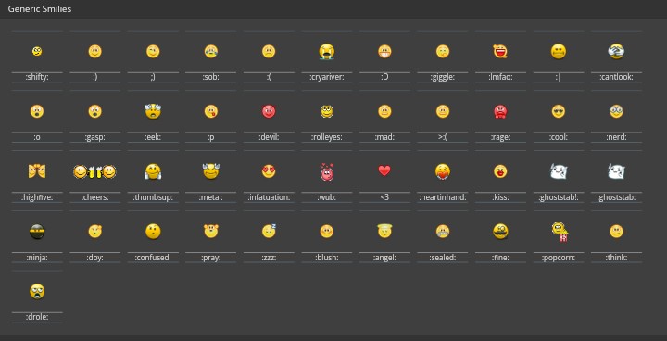
Task: Insert the :cheers: beer mugs smiley
Action: tap(94, 172)
